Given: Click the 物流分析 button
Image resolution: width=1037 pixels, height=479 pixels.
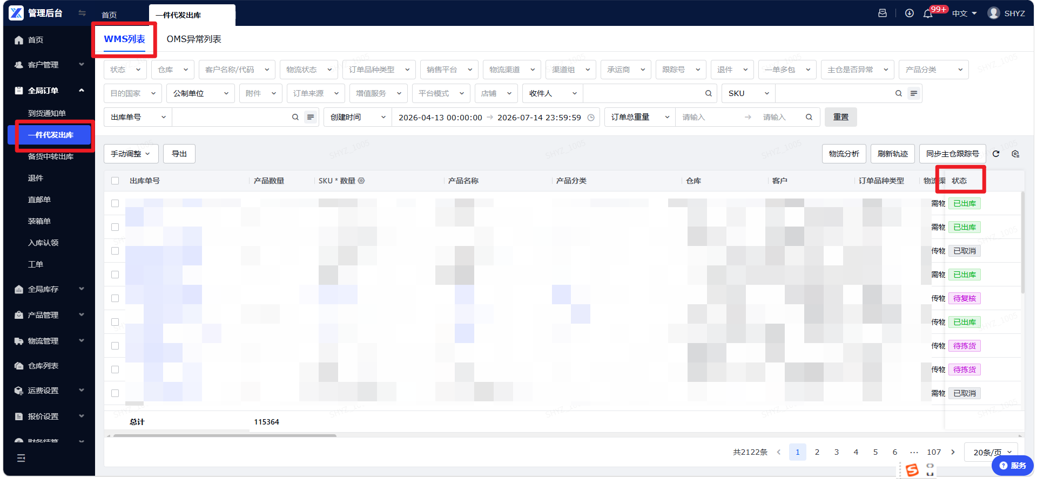Looking at the screenshot, I should [844, 154].
